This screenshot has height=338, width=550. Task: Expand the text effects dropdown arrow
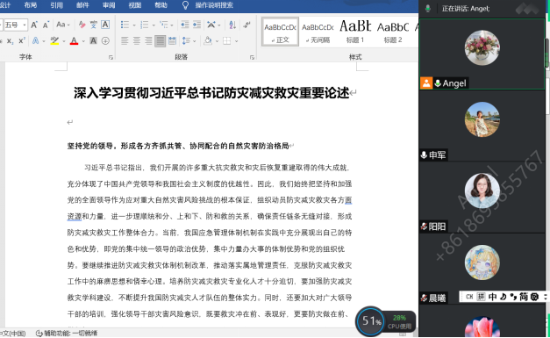coord(44,41)
